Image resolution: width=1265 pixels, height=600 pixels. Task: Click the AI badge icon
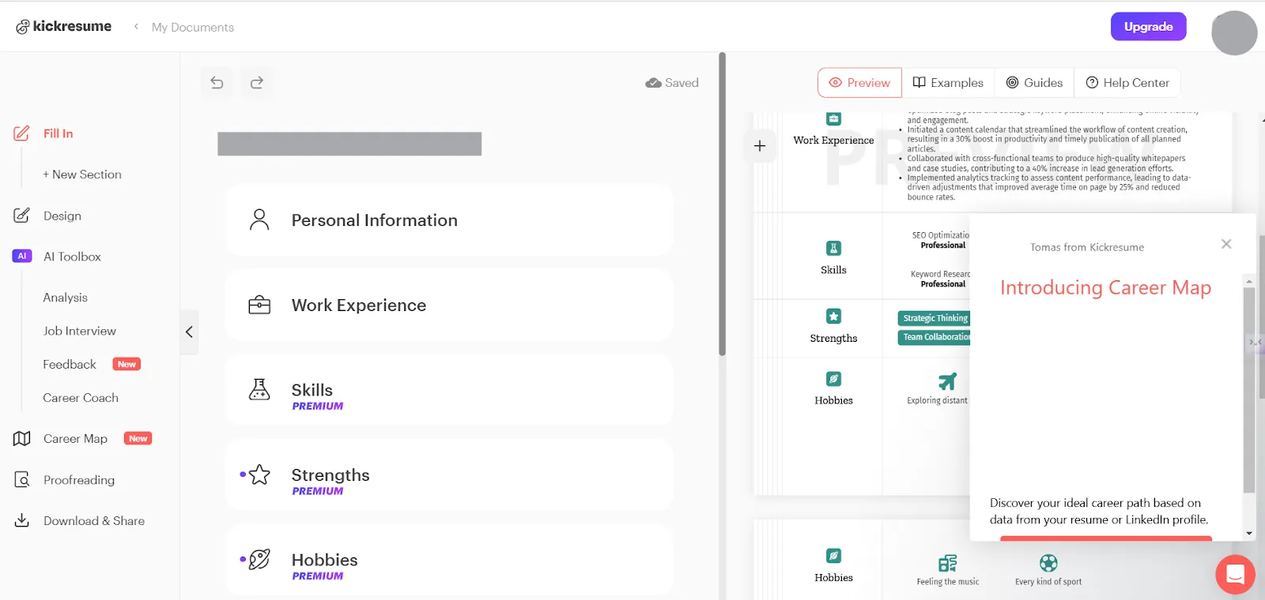click(22, 256)
